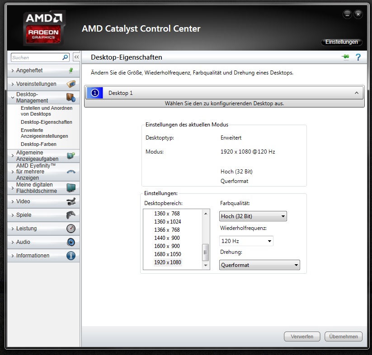Click the flat panel monitor icon
372x355 pixels.
(71, 188)
